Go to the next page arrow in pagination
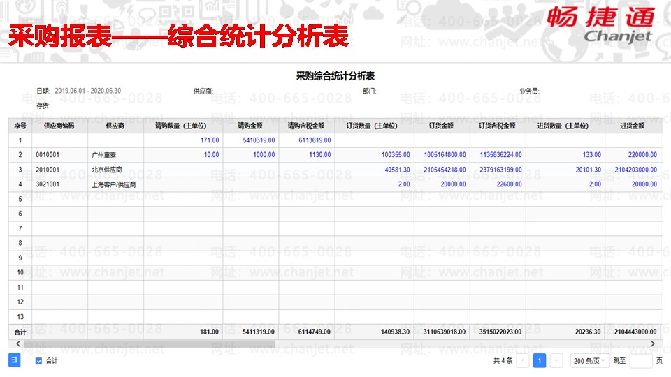Screen dimensions: 671x377 [556, 361]
